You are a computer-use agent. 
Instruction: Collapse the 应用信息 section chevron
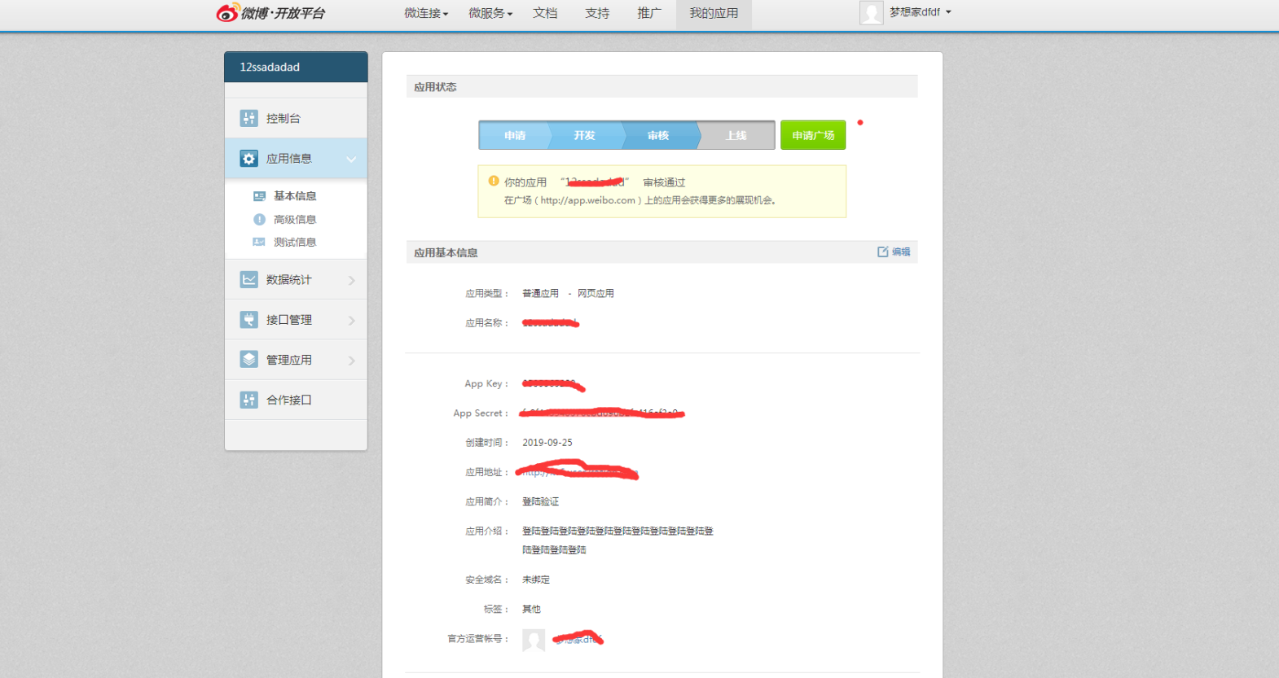point(351,160)
